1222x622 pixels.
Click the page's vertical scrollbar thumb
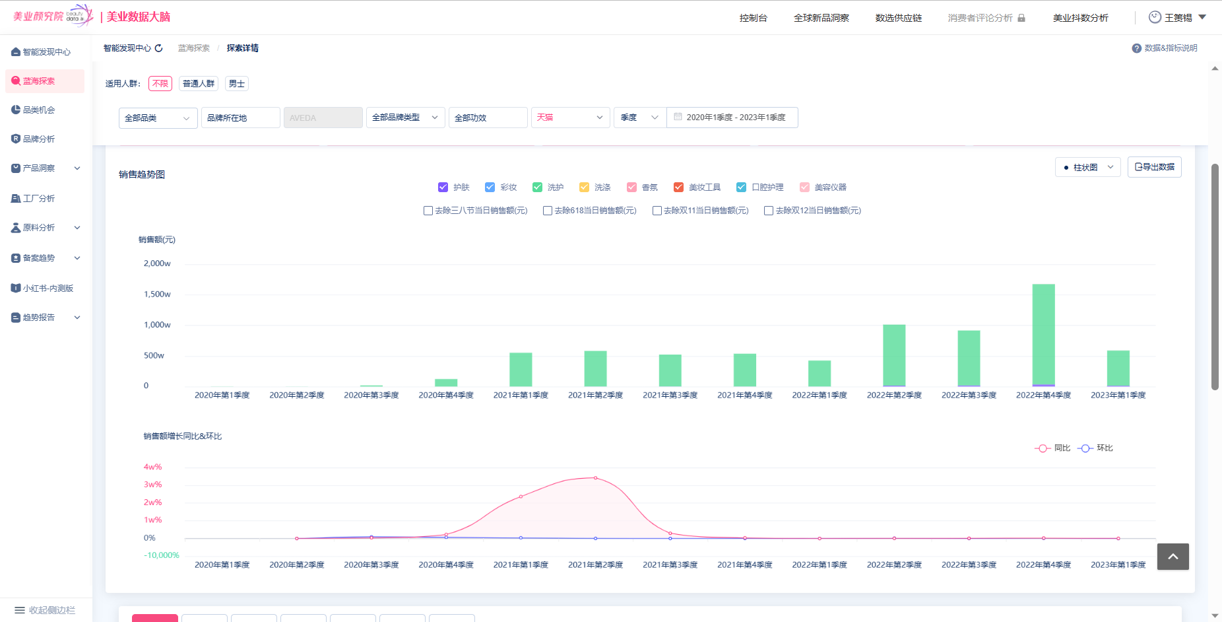1215,277
